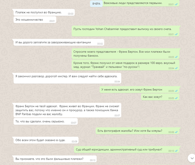Click message about 'завораживающие квитанции'
The width and height of the screenshot is (195, 165).
click(59, 42)
